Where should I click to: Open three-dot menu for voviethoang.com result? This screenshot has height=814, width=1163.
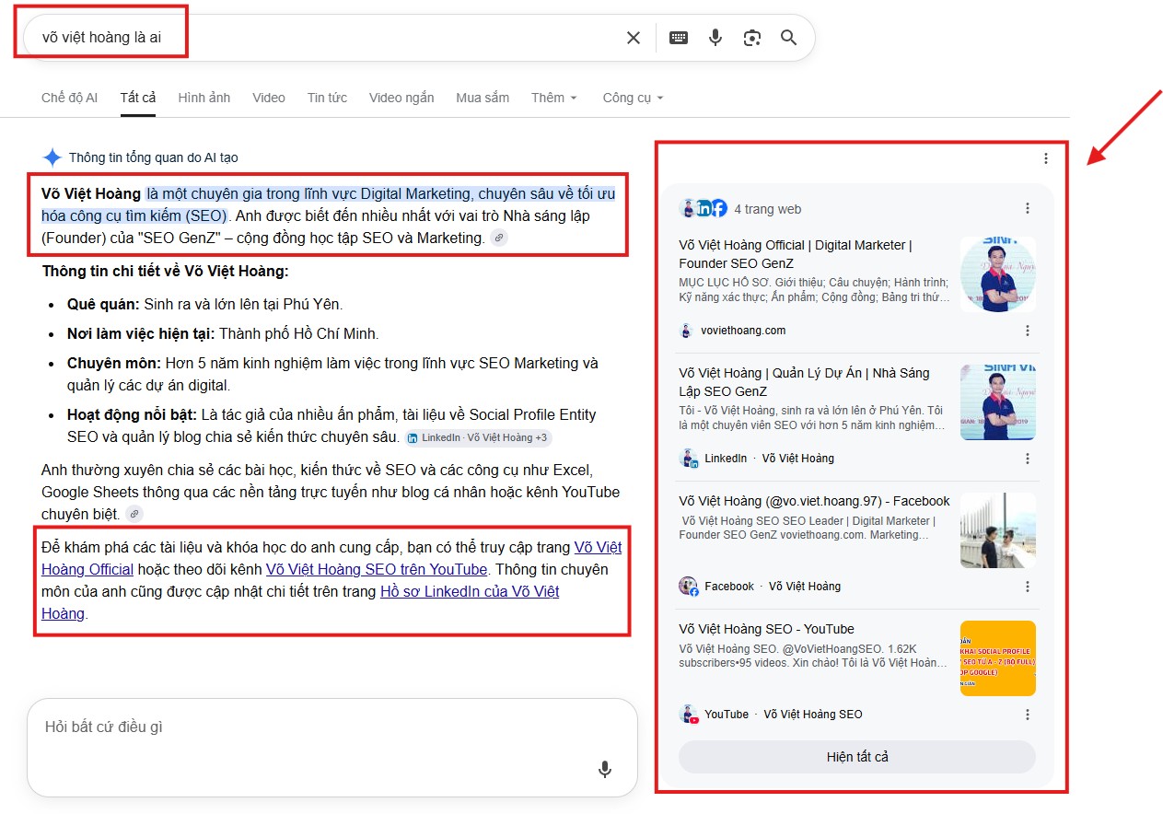coord(1028,331)
